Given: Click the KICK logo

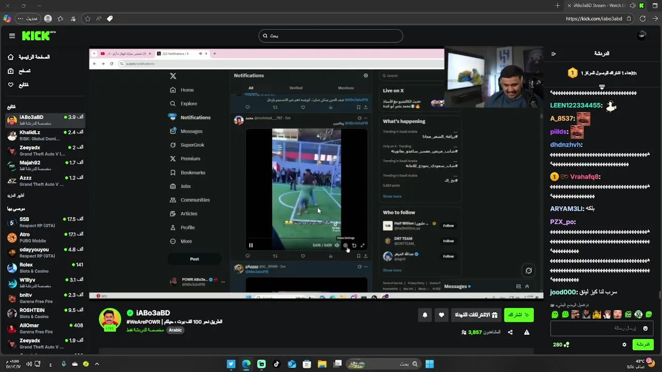Looking at the screenshot, I should click(x=38, y=36).
